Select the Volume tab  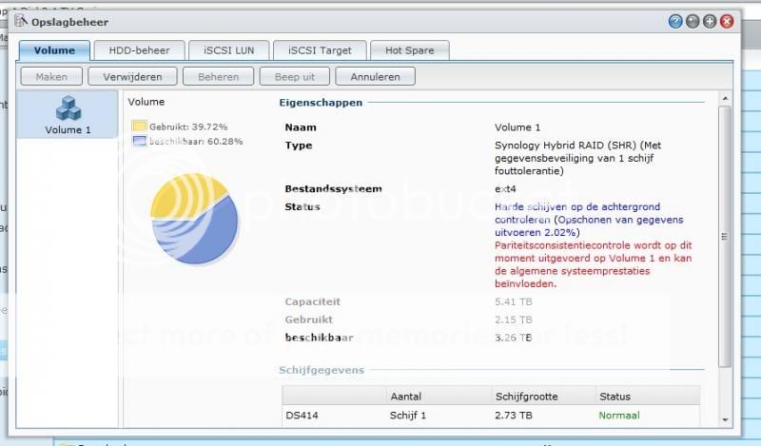pyautogui.click(x=54, y=50)
